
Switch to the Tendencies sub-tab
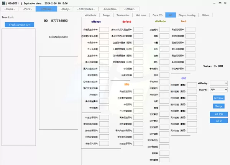pos(123,15)
